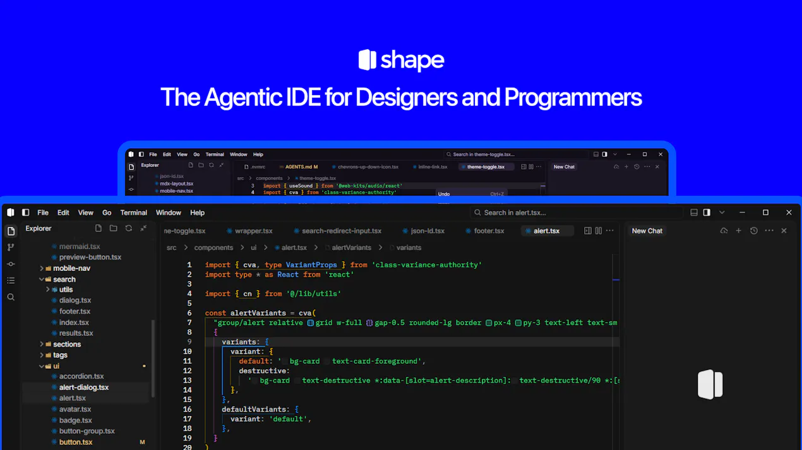Switch to the footer.tsx editor tab
Screen dimensions: 802x450
(x=484, y=231)
